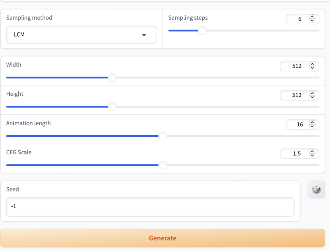Decrement the CFG Scale stepper
This screenshot has width=330, height=251.
point(312,156)
